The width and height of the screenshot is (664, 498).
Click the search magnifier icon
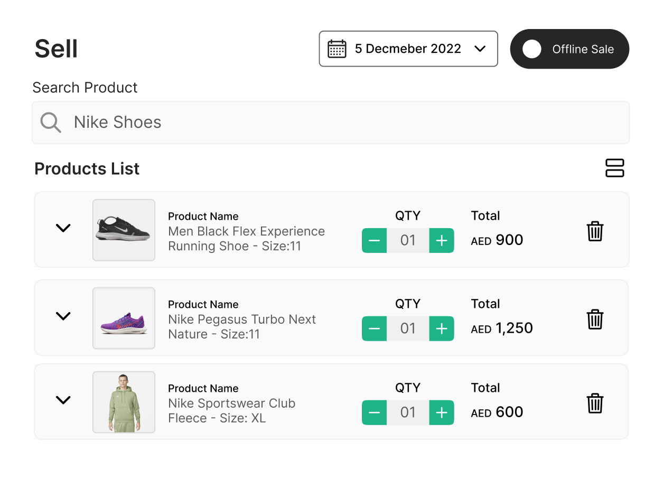[51, 123]
